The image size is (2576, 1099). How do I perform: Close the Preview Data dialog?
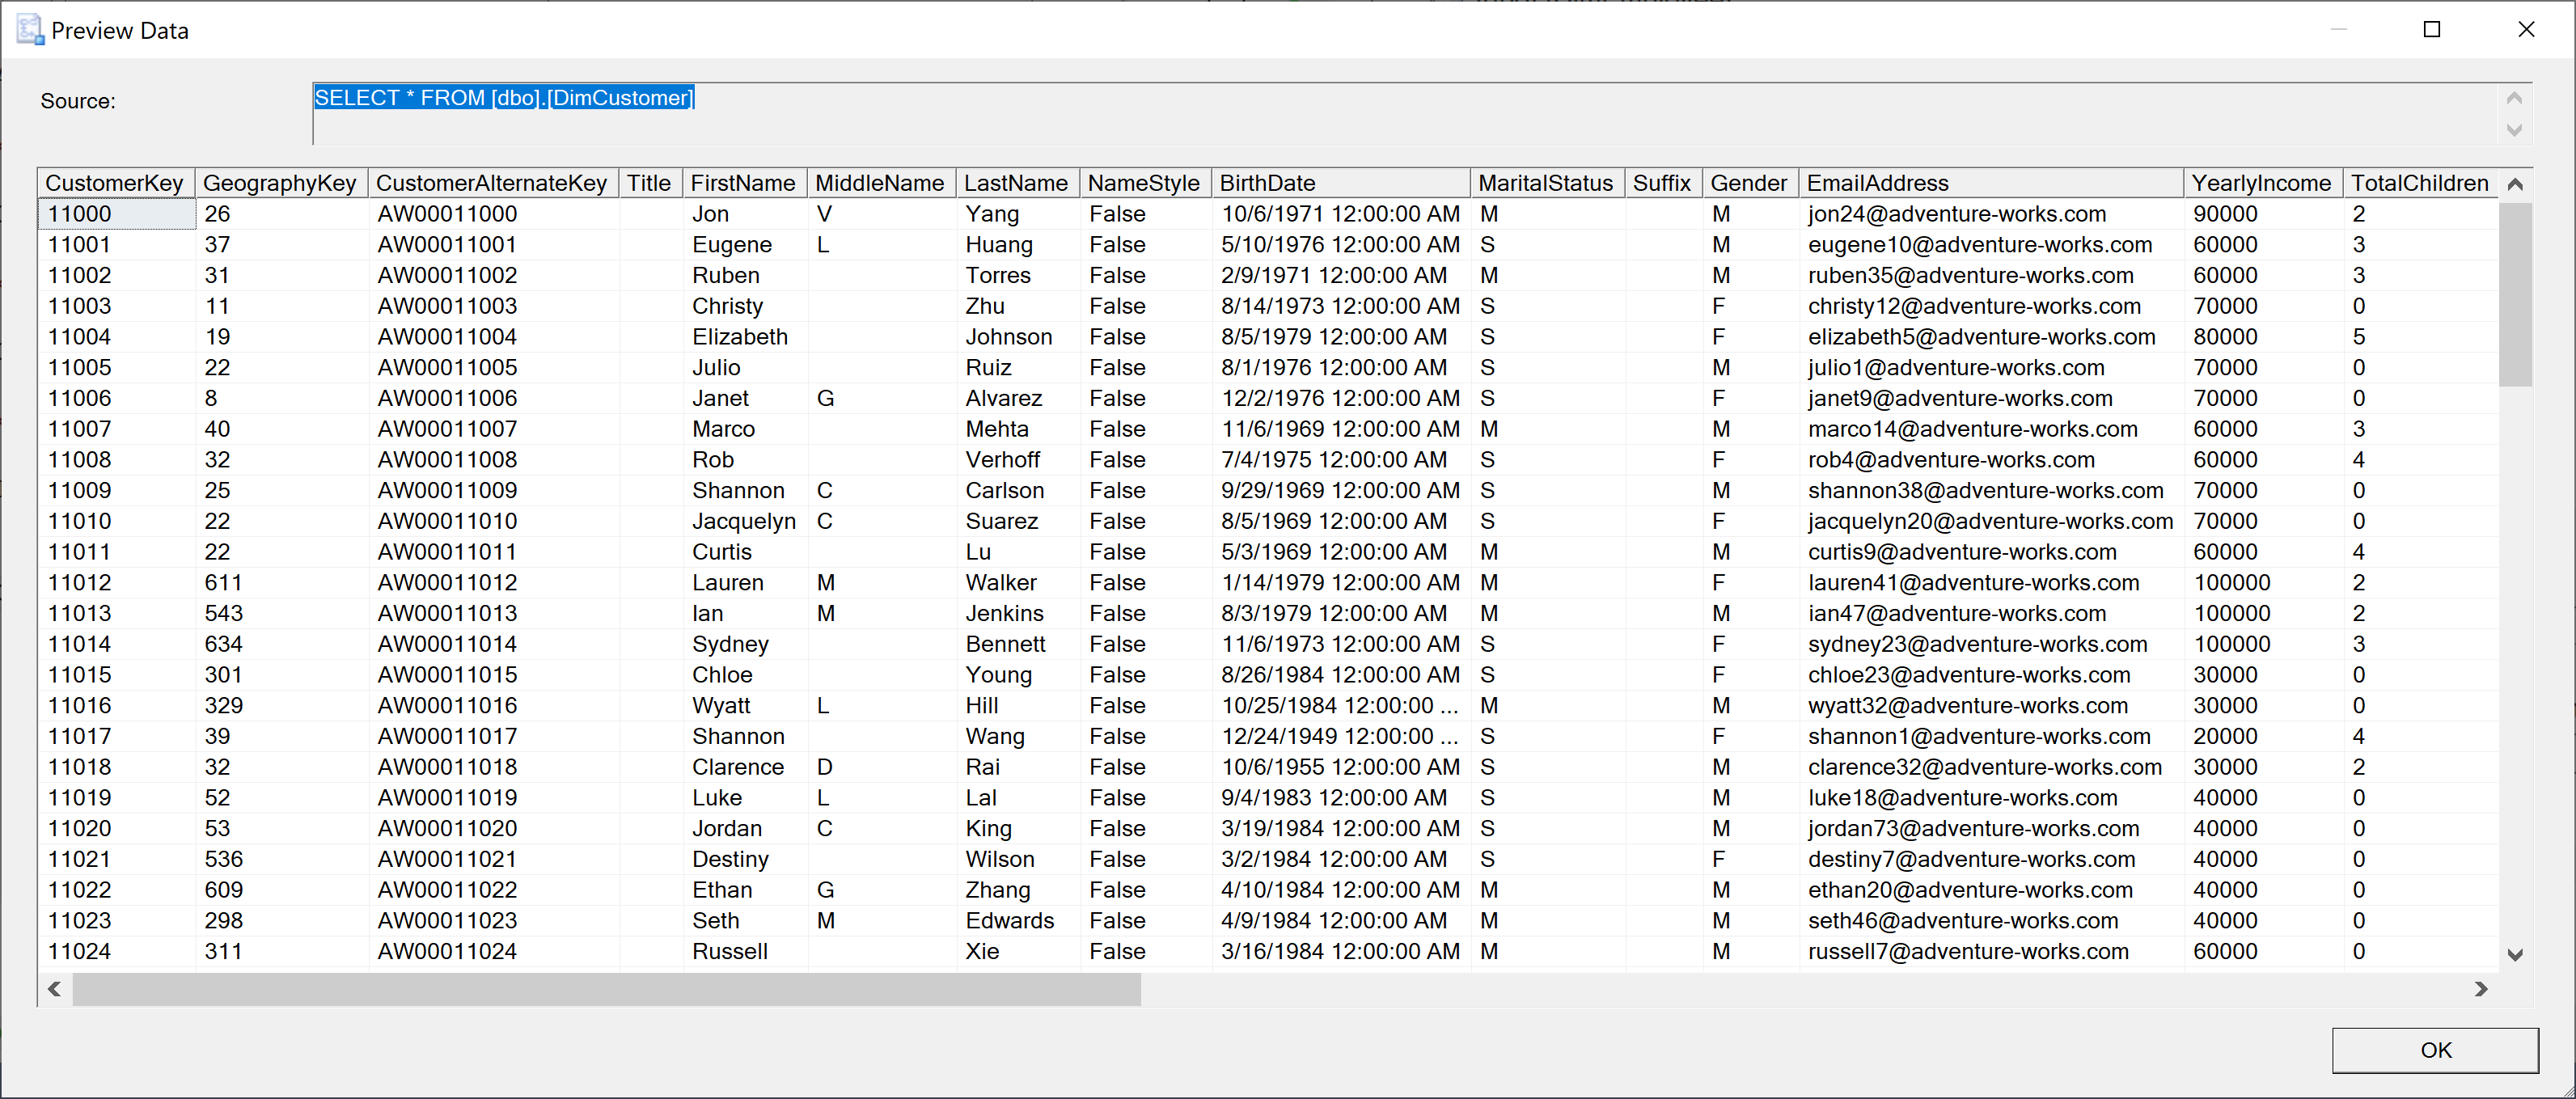pyautogui.click(x=2525, y=30)
